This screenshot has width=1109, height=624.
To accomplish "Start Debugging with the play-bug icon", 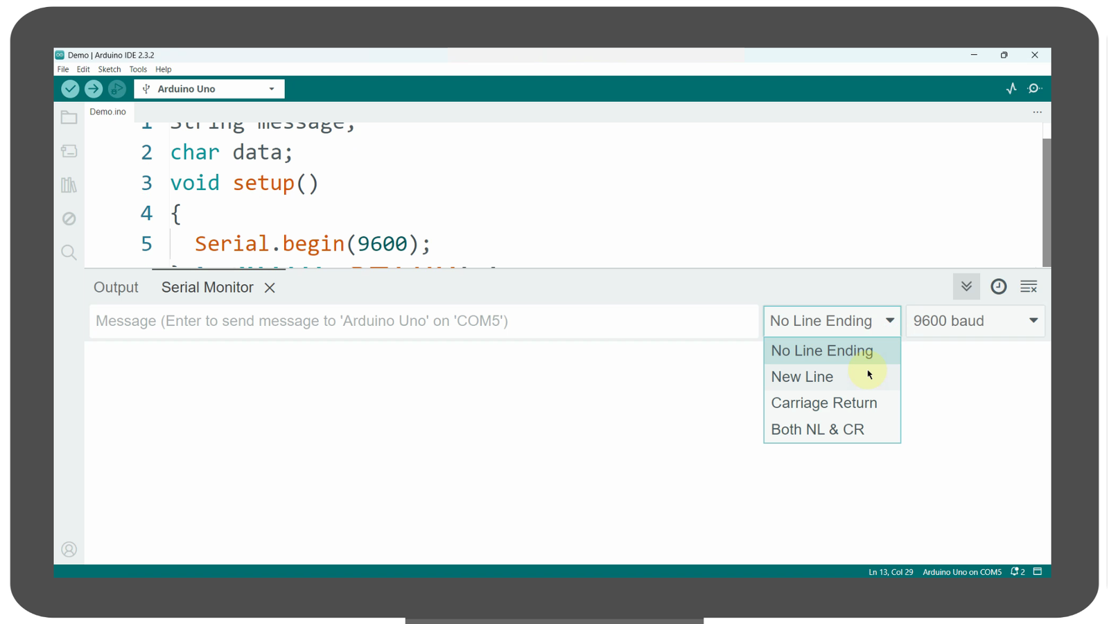I will point(117,89).
